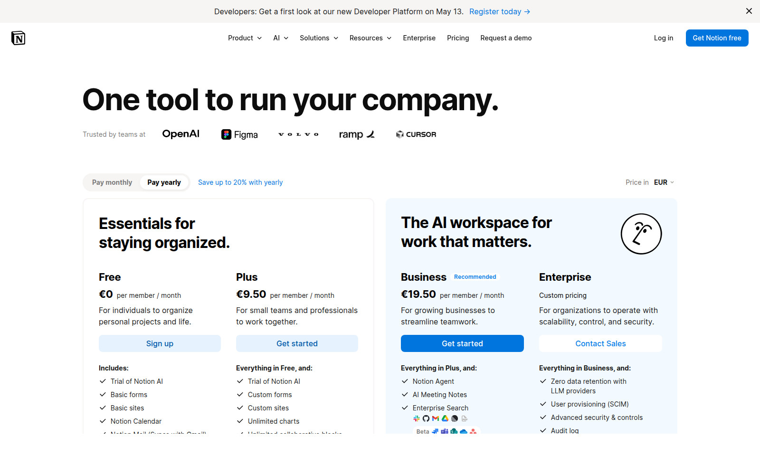The height and width of the screenshot is (475, 760).
Task: Click the Business plan heading
Action: coord(424,277)
